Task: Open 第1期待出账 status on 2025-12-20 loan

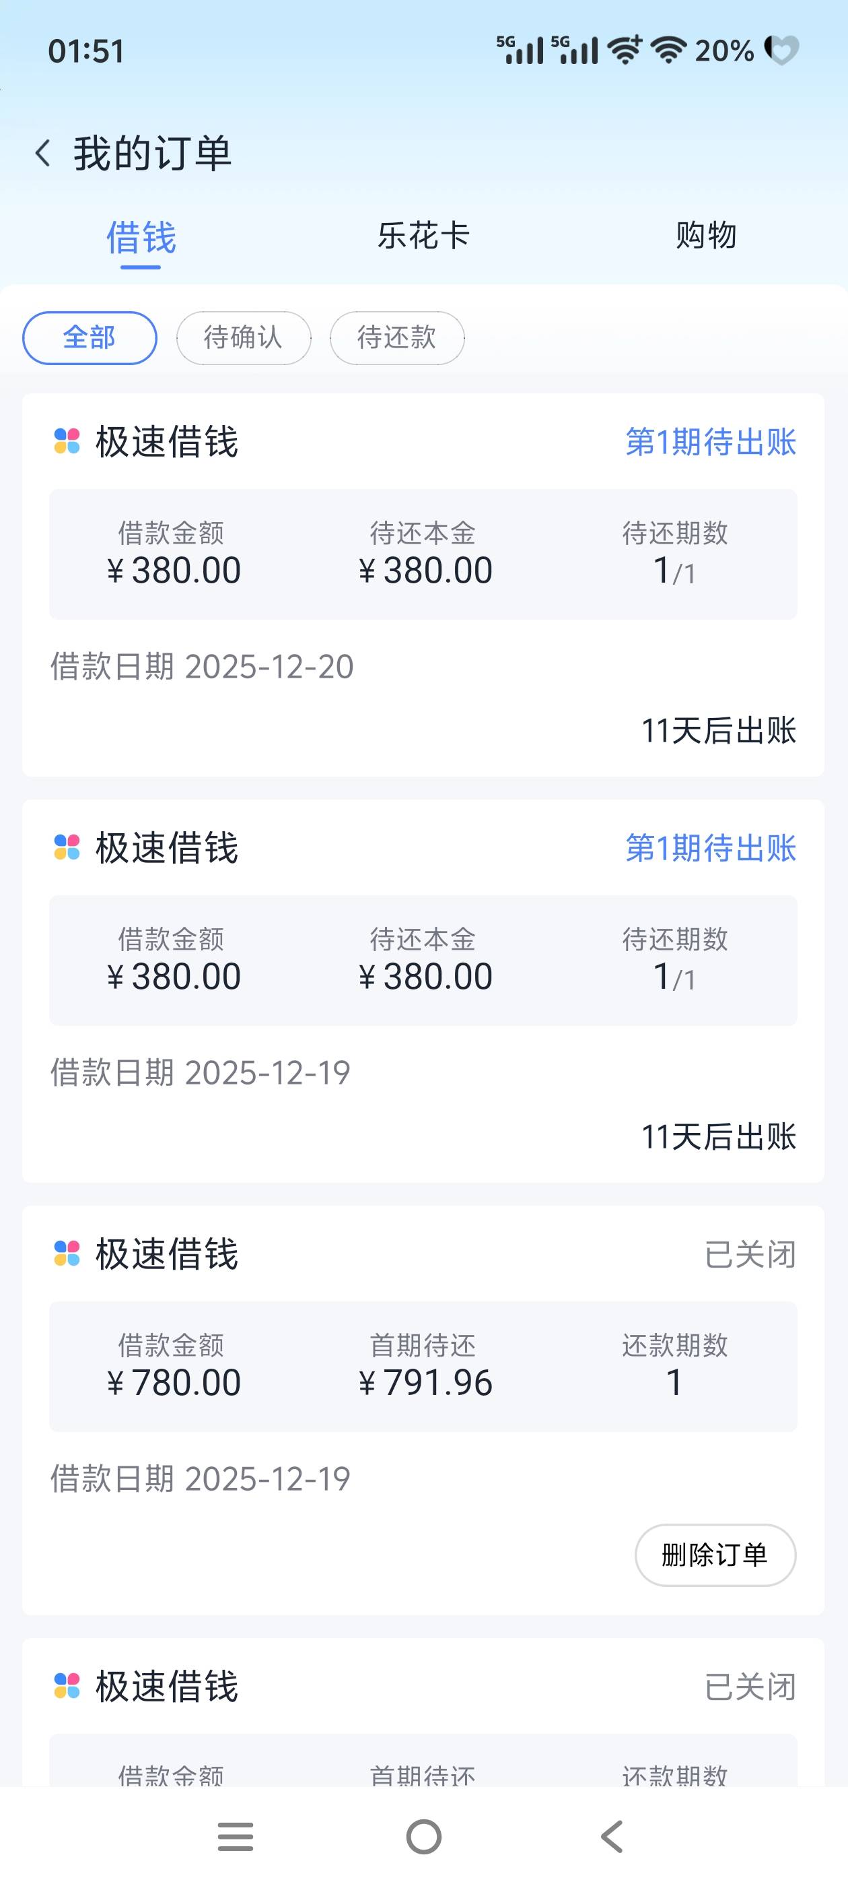Action: 711,443
